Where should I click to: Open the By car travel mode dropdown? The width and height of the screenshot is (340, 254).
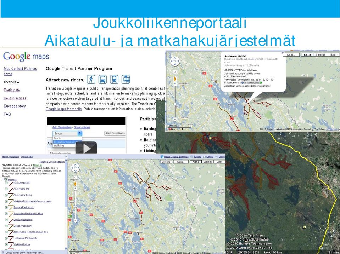click(67, 133)
